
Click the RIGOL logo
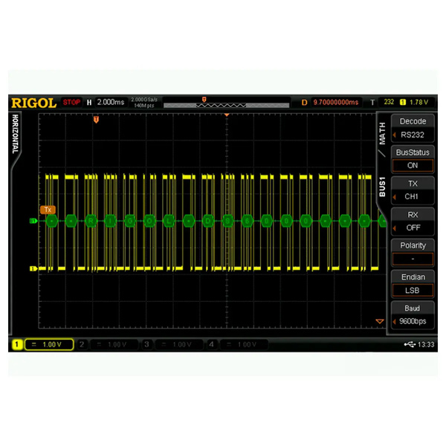[33, 102]
